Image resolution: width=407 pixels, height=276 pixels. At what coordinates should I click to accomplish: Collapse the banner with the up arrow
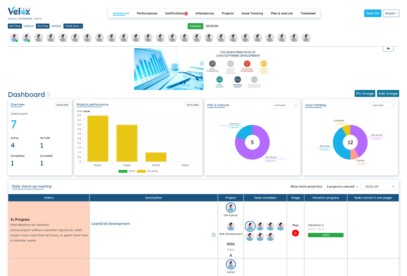tap(388, 49)
